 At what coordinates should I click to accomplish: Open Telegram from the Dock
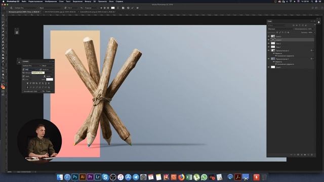click(136, 177)
